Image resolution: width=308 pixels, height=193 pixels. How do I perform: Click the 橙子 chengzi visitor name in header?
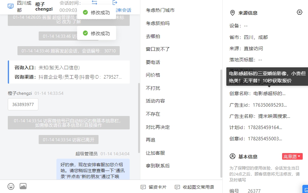(44, 7)
